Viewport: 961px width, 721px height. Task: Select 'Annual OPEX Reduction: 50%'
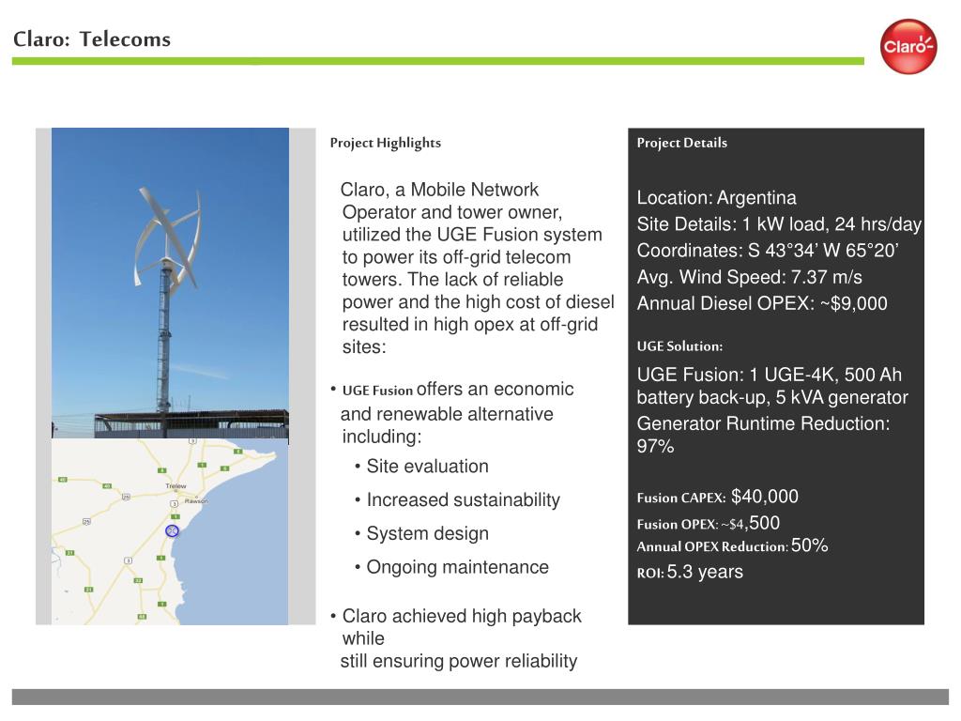click(x=732, y=545)
